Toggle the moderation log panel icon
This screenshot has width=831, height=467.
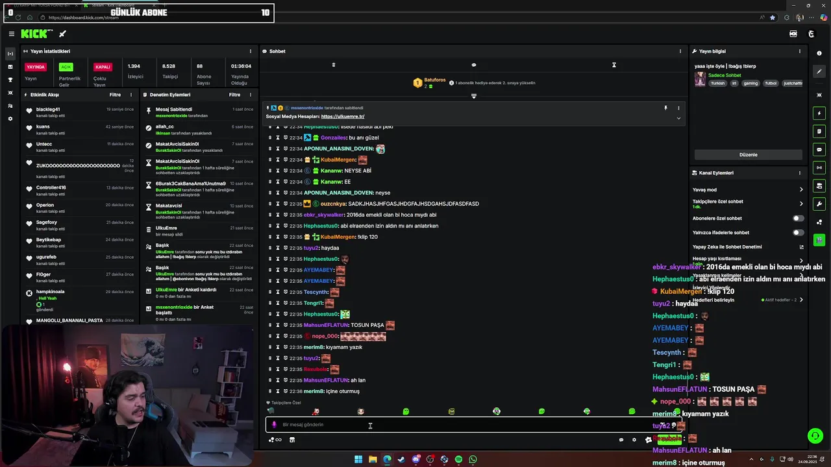(x=819, y=132)
